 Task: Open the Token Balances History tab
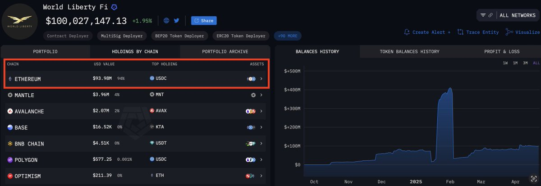tap(409, 52)
